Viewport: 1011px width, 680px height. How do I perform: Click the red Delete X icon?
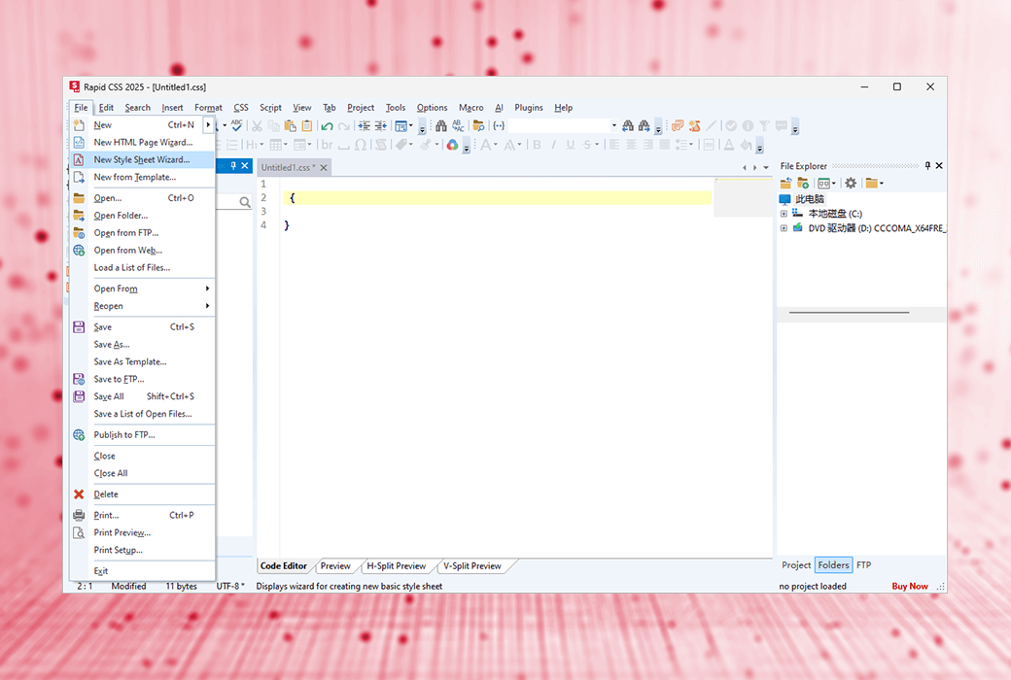[x=79, y=494]
